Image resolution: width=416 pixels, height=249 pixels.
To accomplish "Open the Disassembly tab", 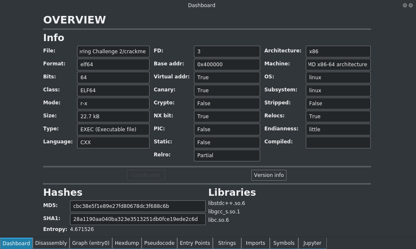I will 51,243.
